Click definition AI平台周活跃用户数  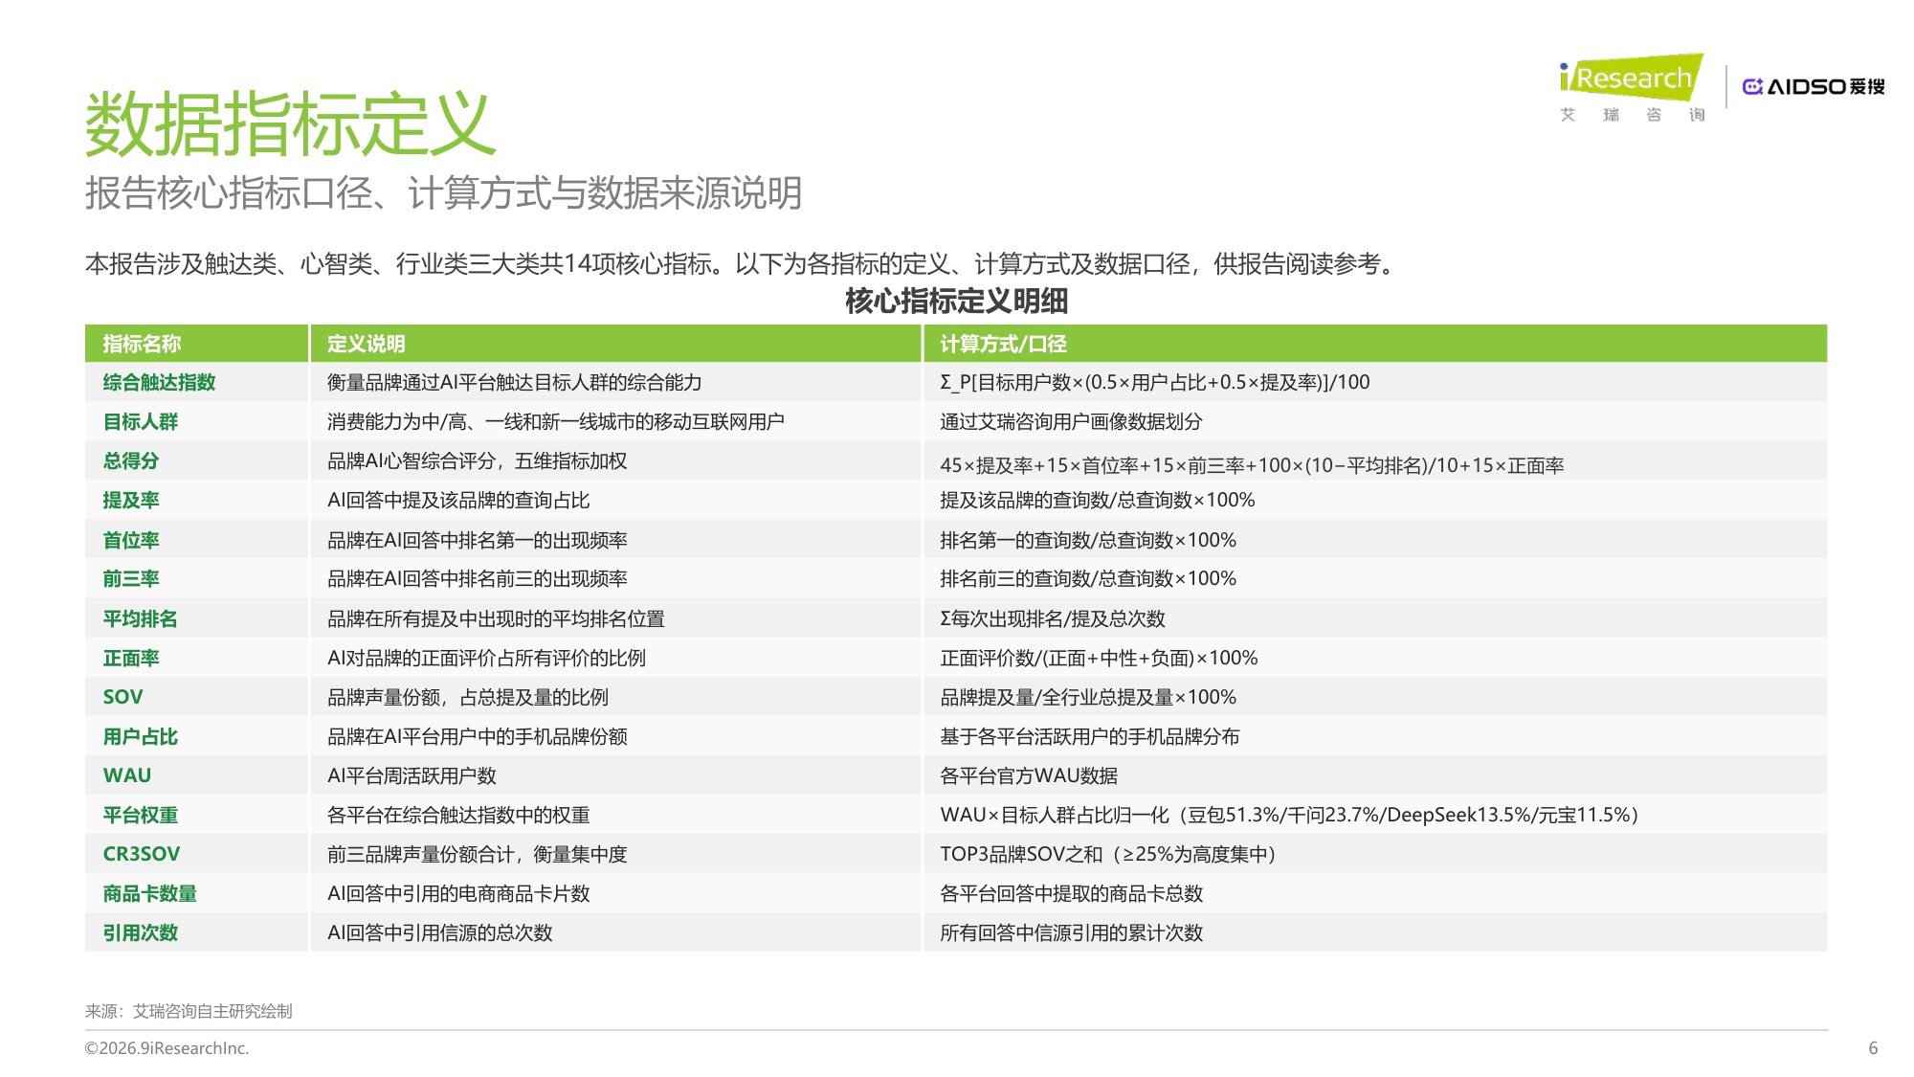click(x=412, y=775)
